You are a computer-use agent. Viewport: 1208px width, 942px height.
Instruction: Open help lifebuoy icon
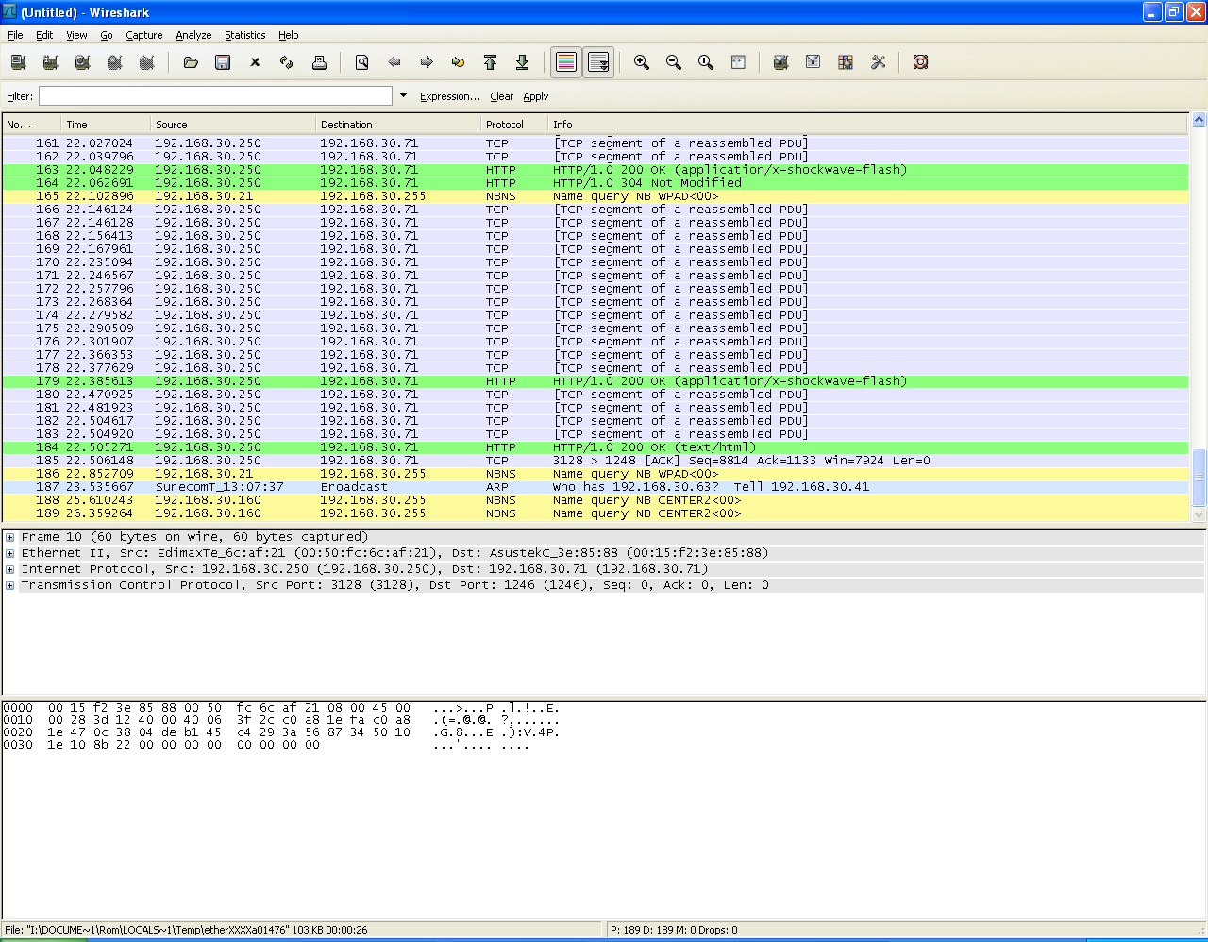[920, 62]
